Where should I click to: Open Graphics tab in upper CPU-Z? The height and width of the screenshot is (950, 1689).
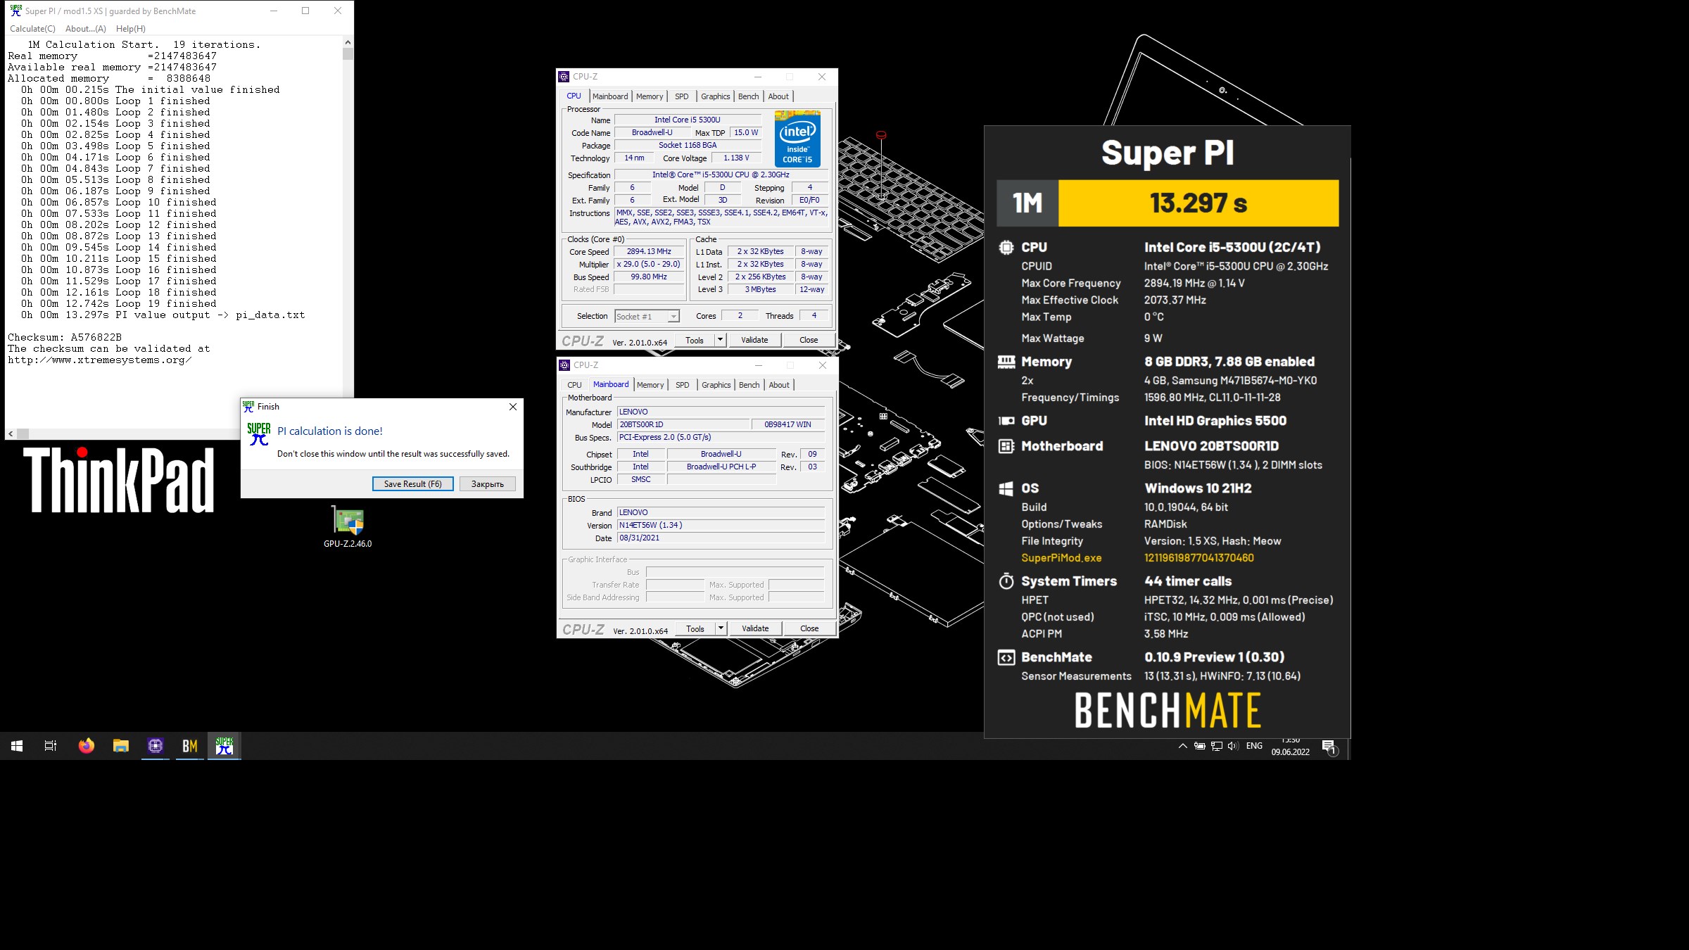(716, 96)
